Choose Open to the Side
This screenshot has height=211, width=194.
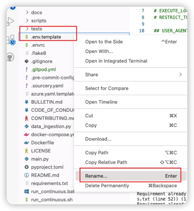(x=131, y=42)
